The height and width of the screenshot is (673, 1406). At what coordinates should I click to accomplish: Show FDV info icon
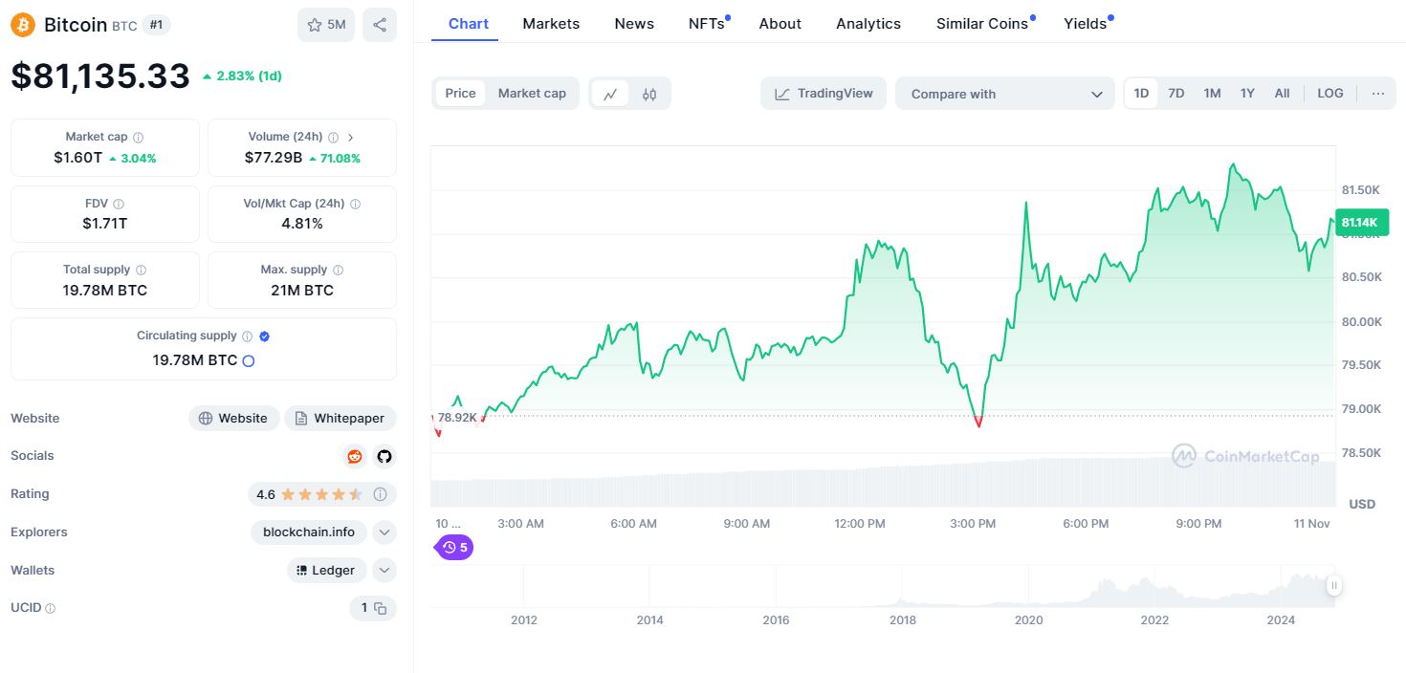119,204
